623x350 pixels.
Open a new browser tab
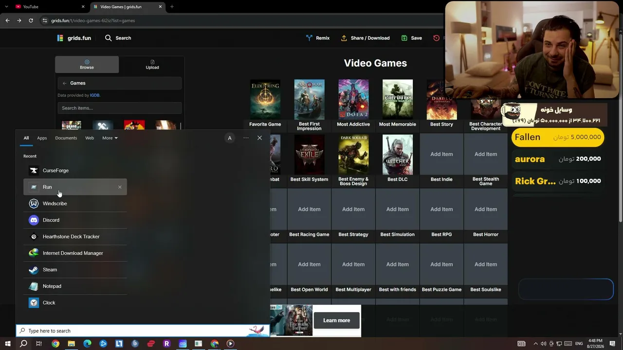[x=172, y=7]
